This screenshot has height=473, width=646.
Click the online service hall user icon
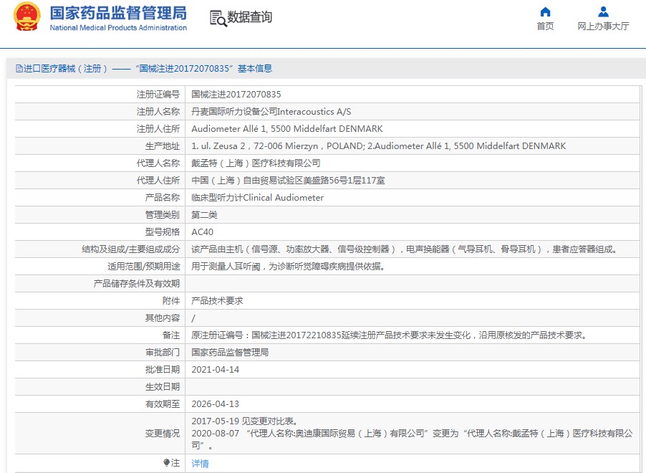pos(603,11)
